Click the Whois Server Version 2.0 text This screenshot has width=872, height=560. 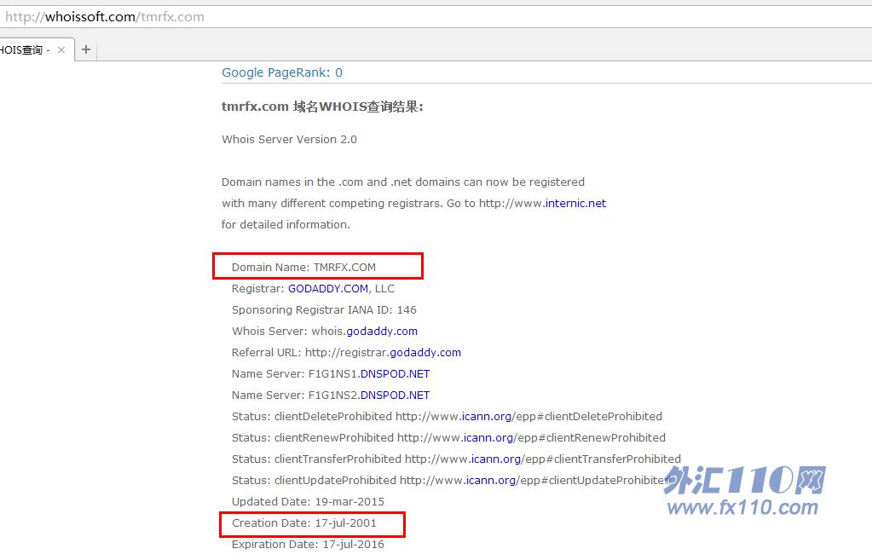point(289,140)
